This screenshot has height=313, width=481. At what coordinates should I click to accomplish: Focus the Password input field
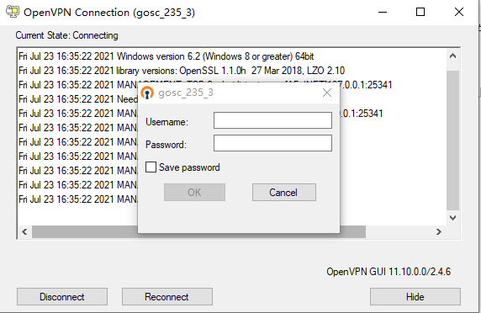pos(272,143)
